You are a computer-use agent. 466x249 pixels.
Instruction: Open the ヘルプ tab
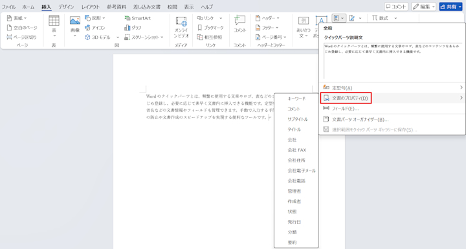pos(206,7)
